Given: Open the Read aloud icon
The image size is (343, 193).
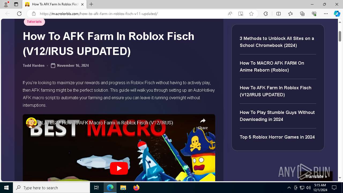Looking at the screenshot, I should [x=230, y=14].
